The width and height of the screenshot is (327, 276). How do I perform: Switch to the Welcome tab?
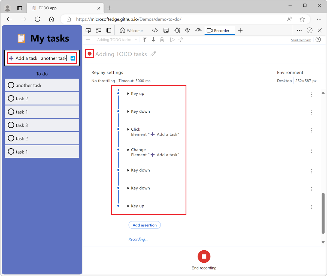[132, 30]
